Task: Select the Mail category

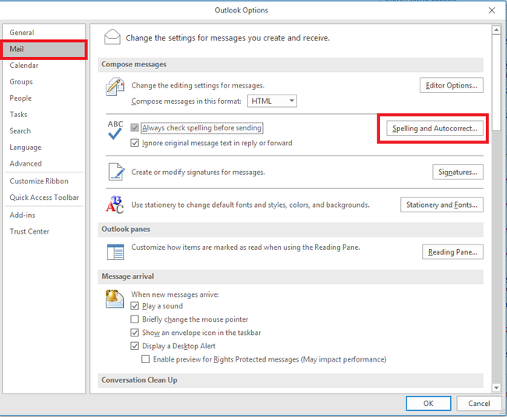Action: (x=44, y=49)
